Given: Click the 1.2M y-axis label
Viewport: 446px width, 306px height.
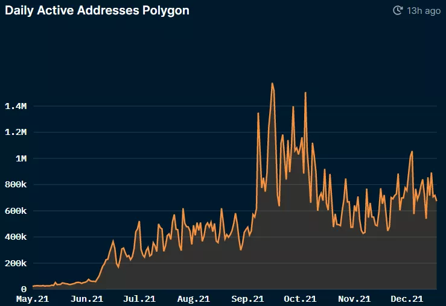Looking at the screenshot, I should click(x=16, y=132).
